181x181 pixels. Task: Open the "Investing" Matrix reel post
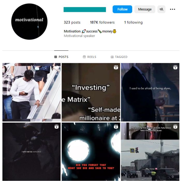click(91, 92)
